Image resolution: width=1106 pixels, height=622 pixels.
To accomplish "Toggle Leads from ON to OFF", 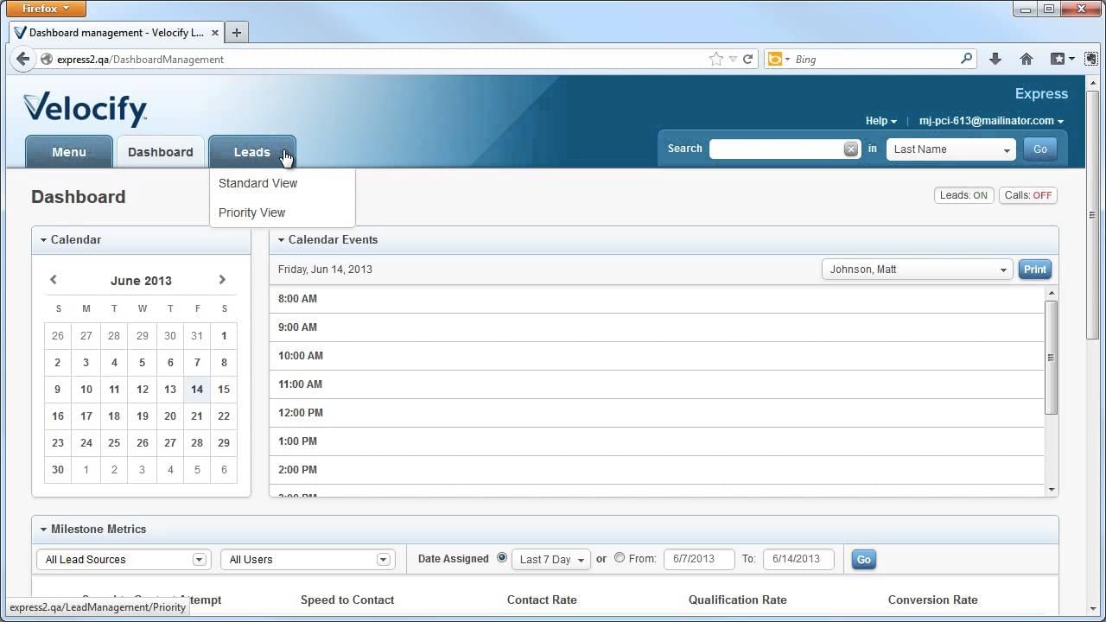I will click(x=963, y=195).
